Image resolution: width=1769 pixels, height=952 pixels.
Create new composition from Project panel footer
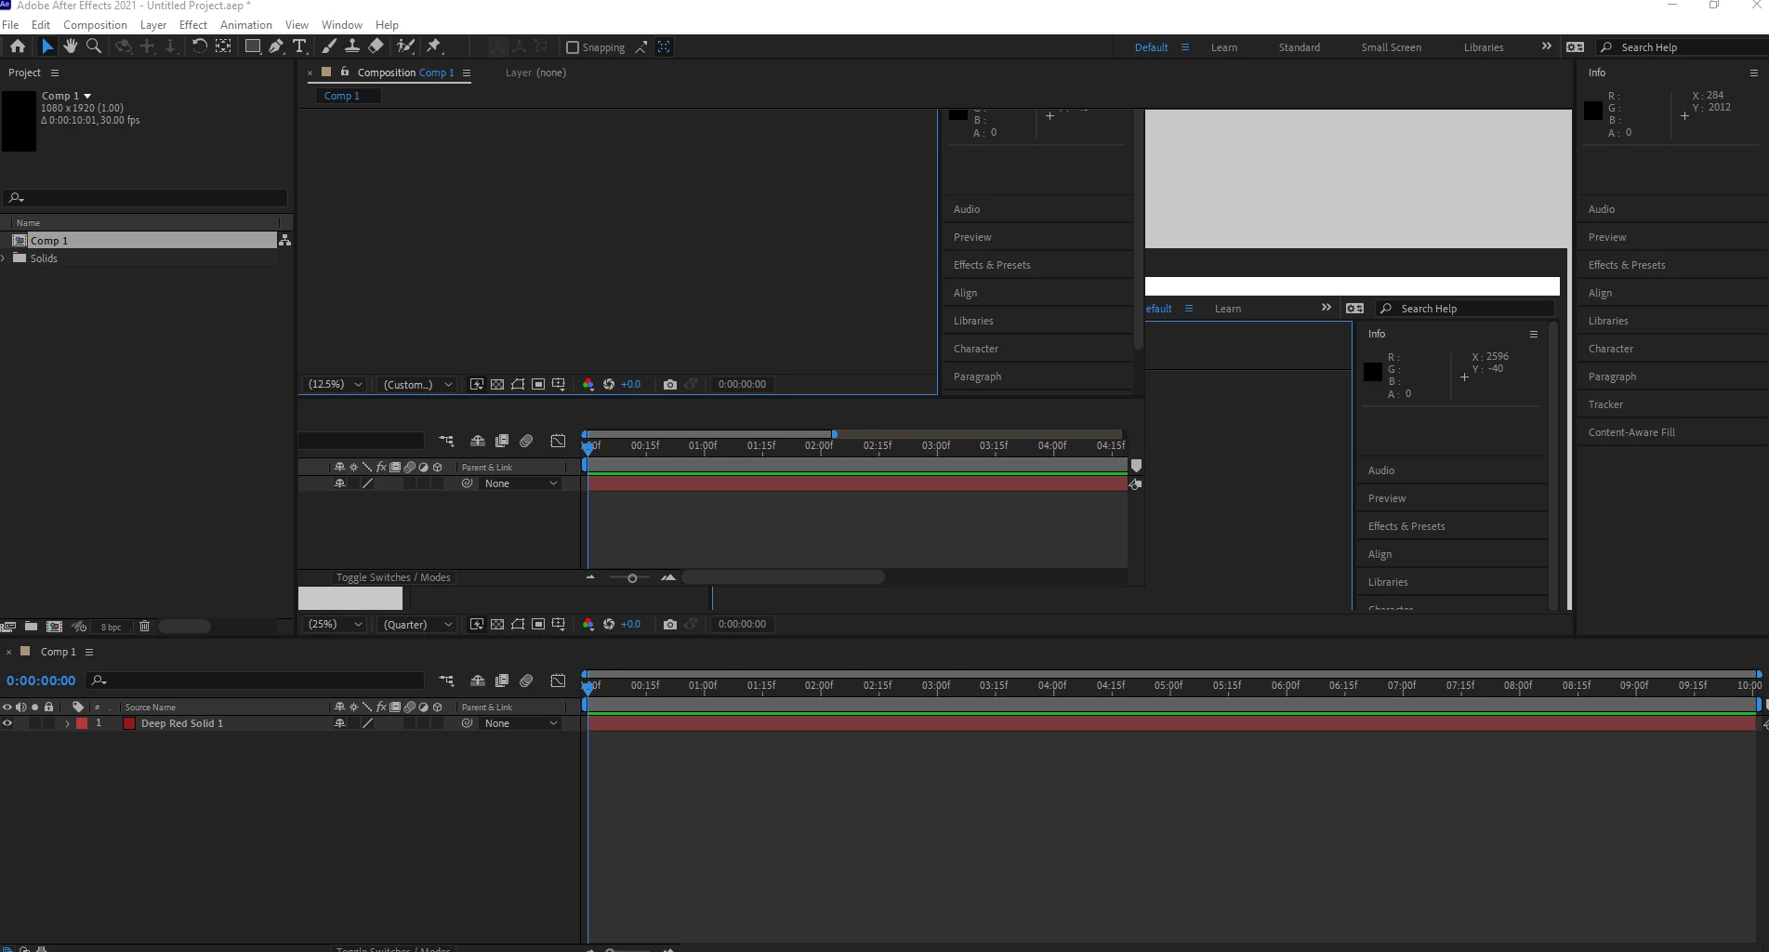pos(54,626)
